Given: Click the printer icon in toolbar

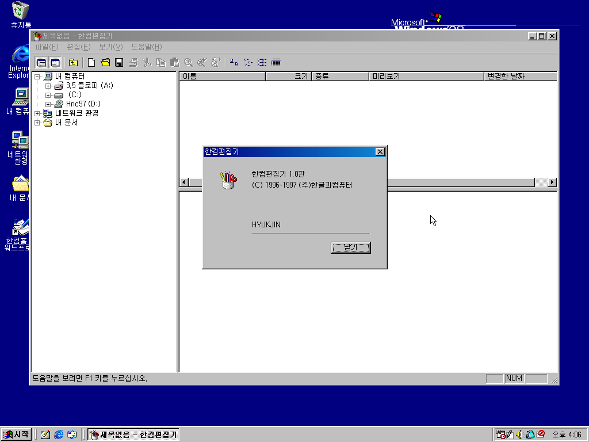Looking at the screenshot, I should (x=133, y=63).
